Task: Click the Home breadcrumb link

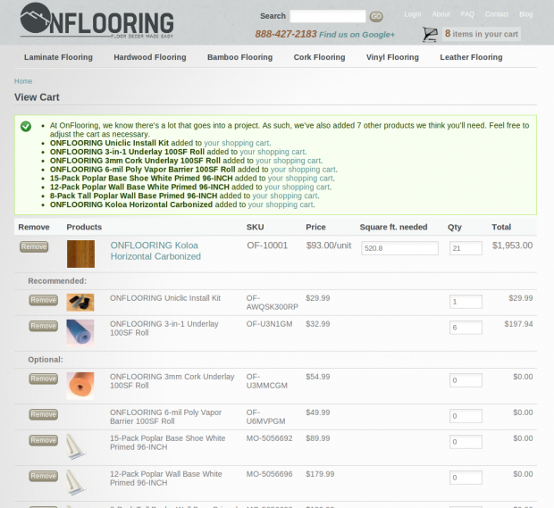Action: pos(23,81)
